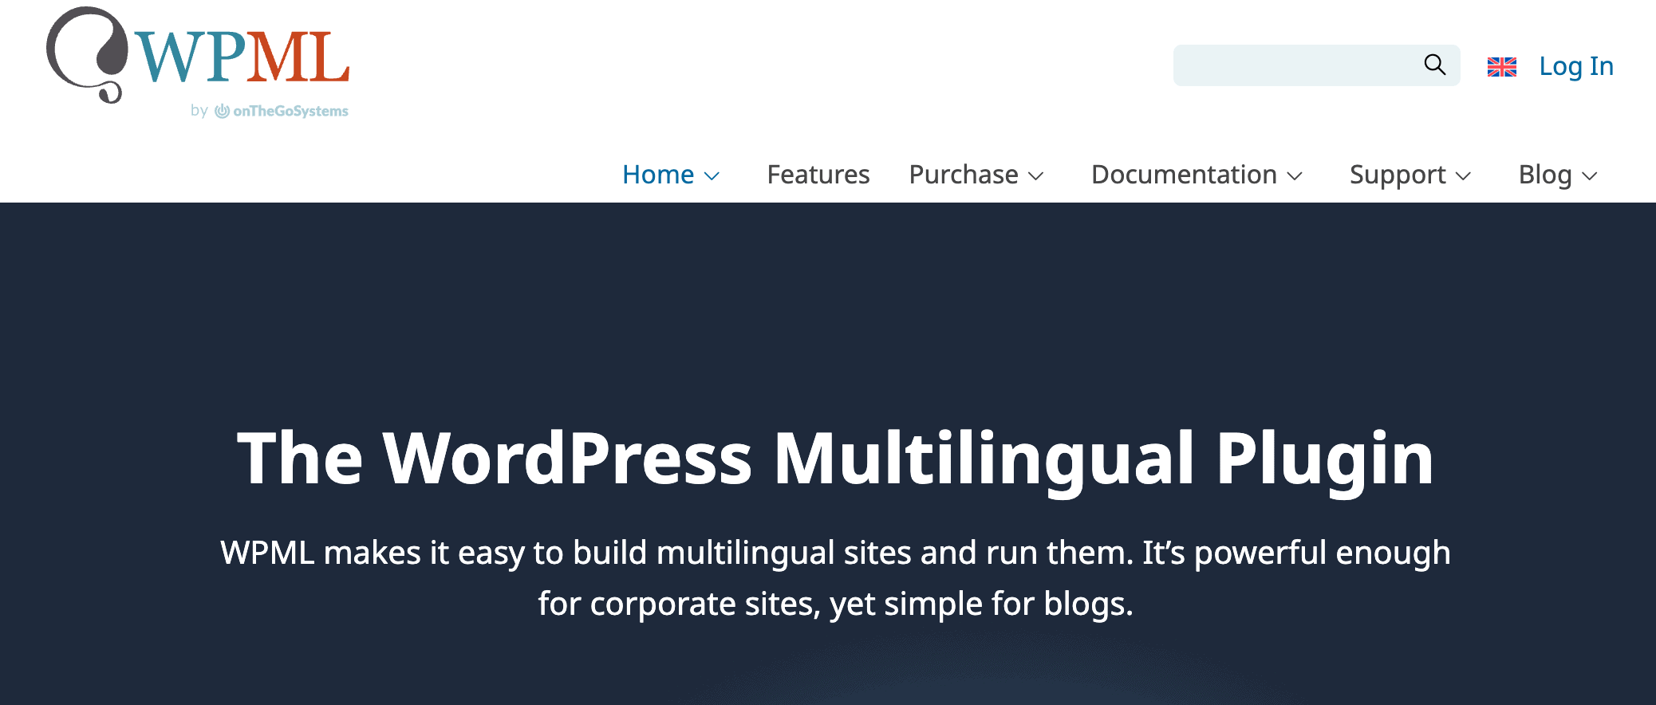Expand the chevron beside Purchase

click(1036, 176)
